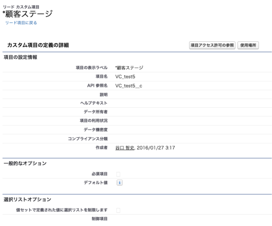272x226 pixels.
Task: Click the カスタム項目の定義の詳細 heading
Action: point(38,45)
